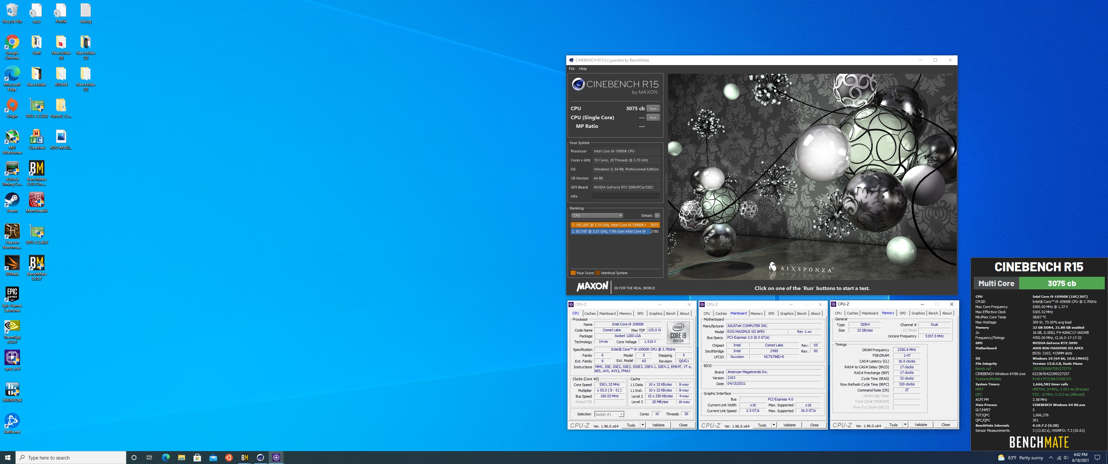Open TurboV_Co... folder icon
Viewport: 1108px width, 464px height.
61,108
